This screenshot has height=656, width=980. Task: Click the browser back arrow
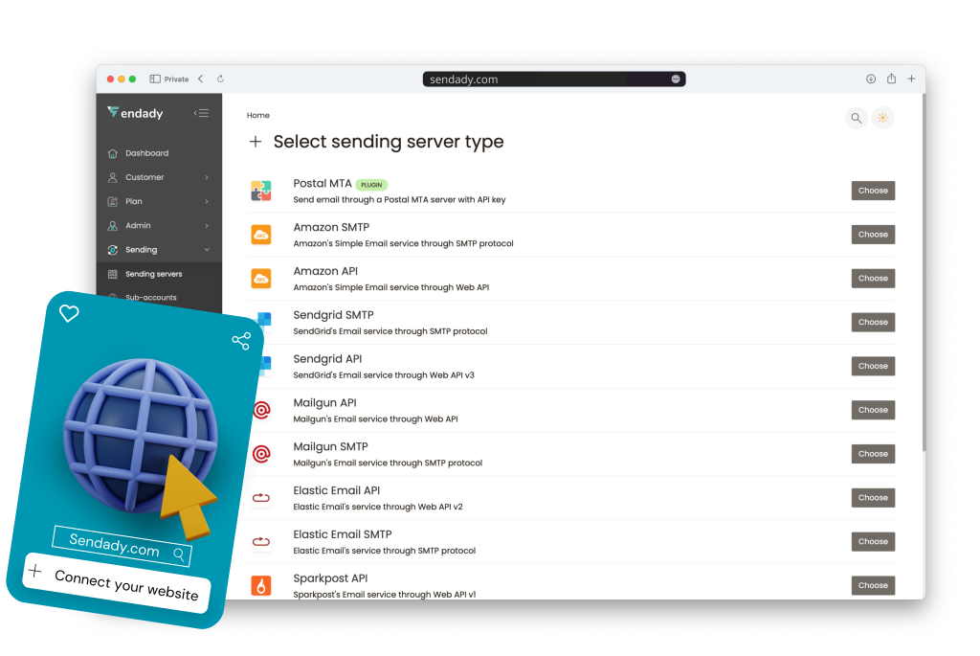coord(201,79)
